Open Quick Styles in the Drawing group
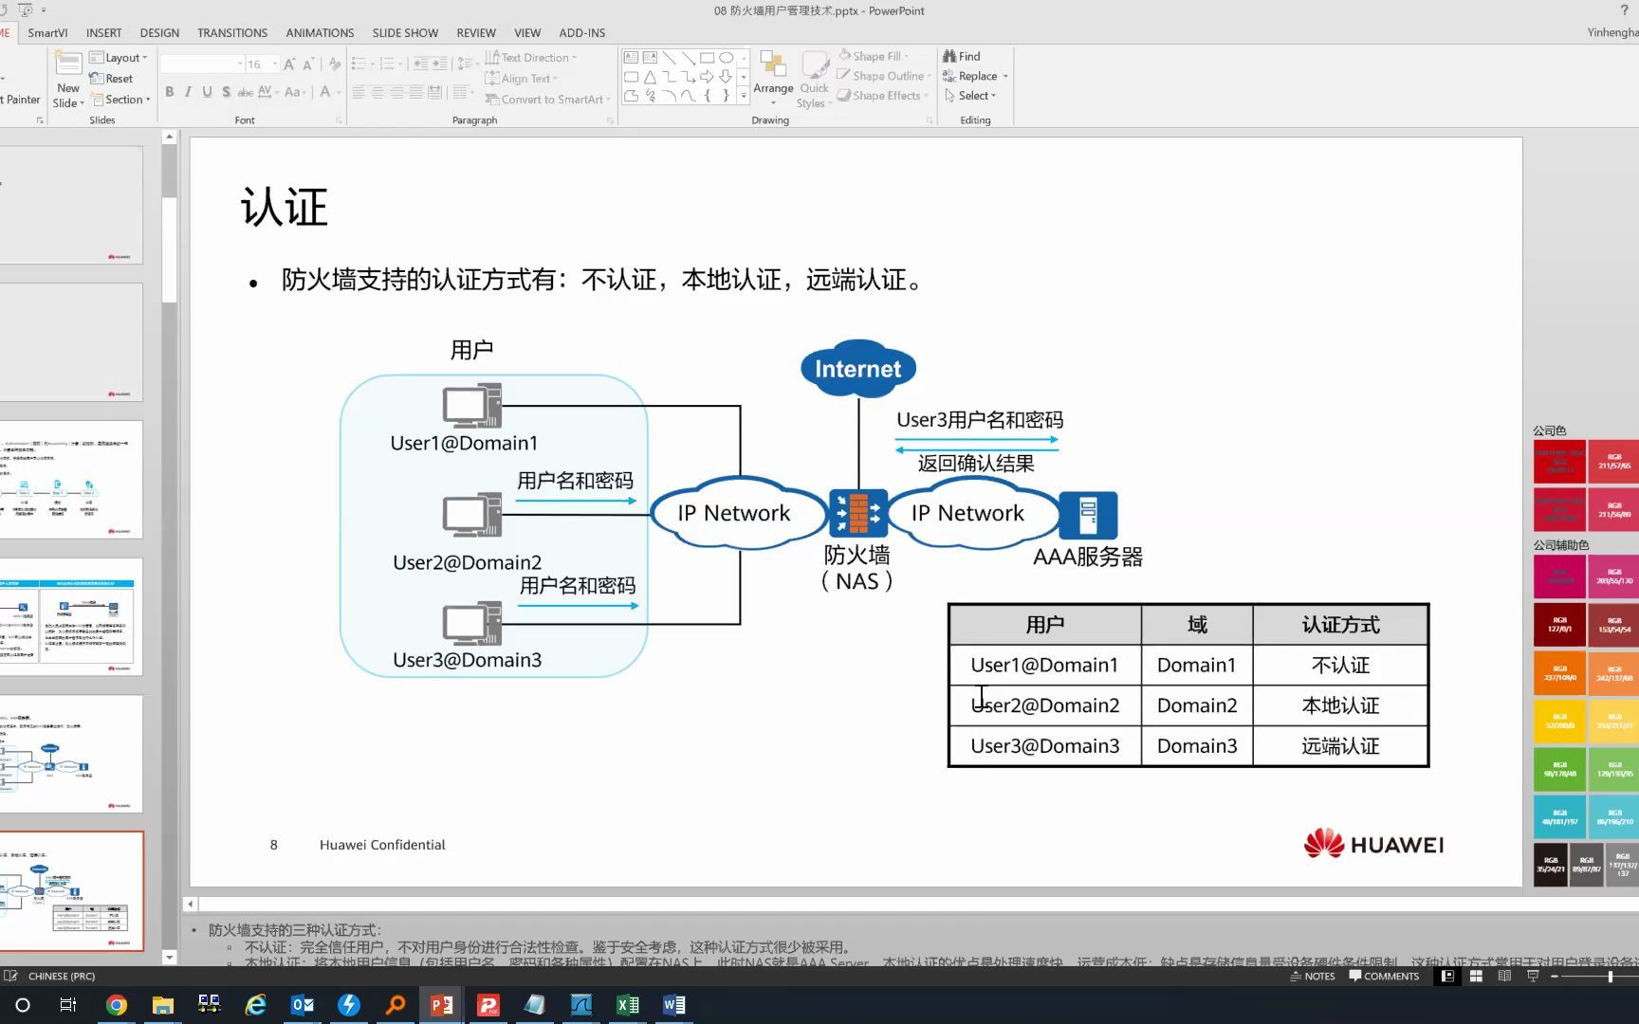The width and height of the screenshot is (1639, 1024). (814, 78)
